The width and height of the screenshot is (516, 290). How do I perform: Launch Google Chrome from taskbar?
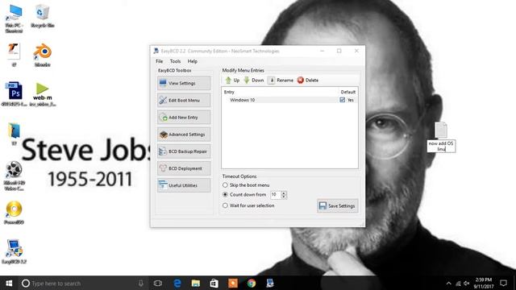click(x=252, y=283)
